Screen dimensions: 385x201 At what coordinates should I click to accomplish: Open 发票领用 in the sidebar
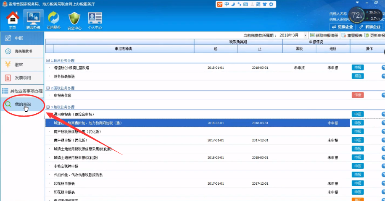[23, 78]
